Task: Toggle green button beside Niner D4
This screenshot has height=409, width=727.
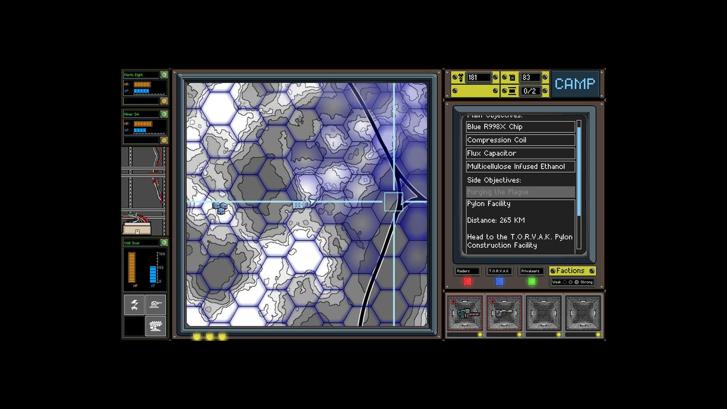Action: [x=164, y=114]
